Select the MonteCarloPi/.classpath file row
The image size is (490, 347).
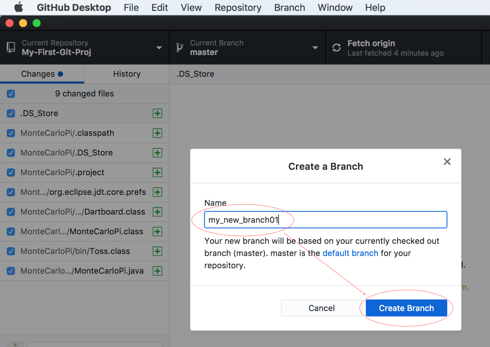(84, 133)
